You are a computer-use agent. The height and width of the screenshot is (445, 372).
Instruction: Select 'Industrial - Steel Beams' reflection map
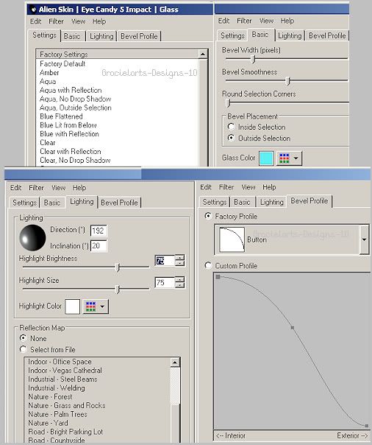click(62, 379)
